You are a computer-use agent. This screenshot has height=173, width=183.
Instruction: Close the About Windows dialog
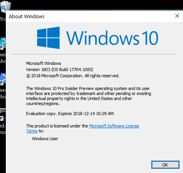[x=177, y=16]
